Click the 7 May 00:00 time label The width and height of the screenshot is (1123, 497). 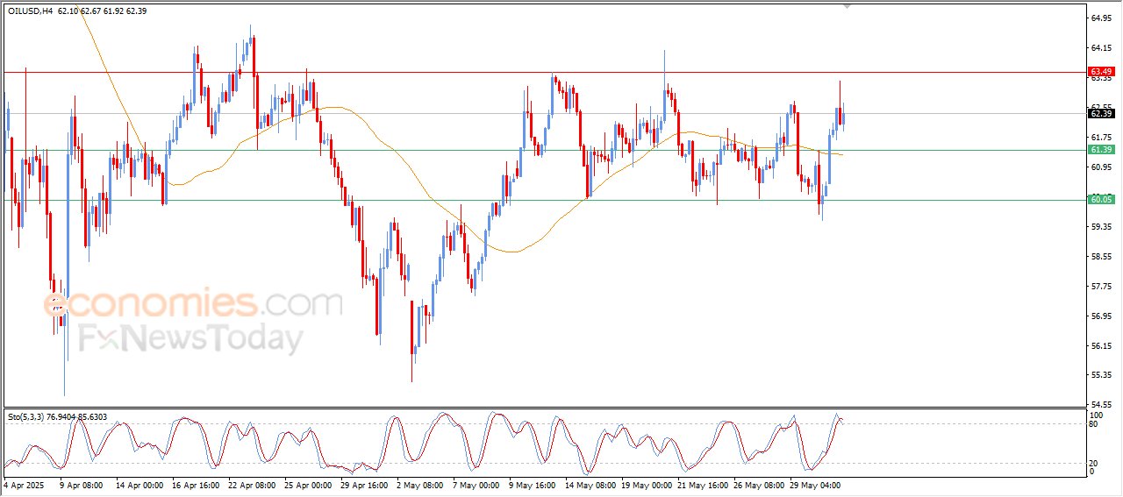tap(476, 484)
